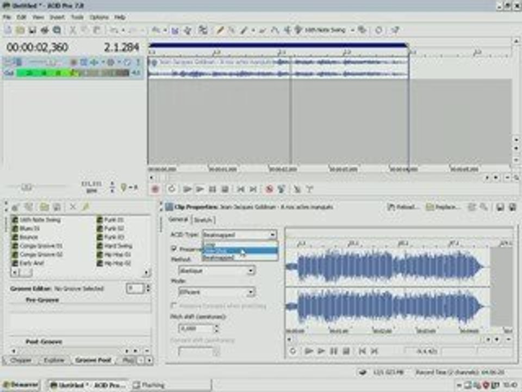Click Play in Clip Properties preview transport

[321, 351]
